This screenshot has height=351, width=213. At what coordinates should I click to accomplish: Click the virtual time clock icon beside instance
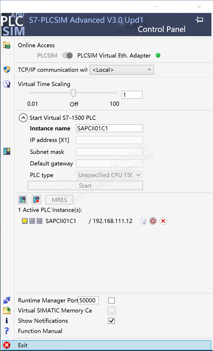(x=143, y=221)
